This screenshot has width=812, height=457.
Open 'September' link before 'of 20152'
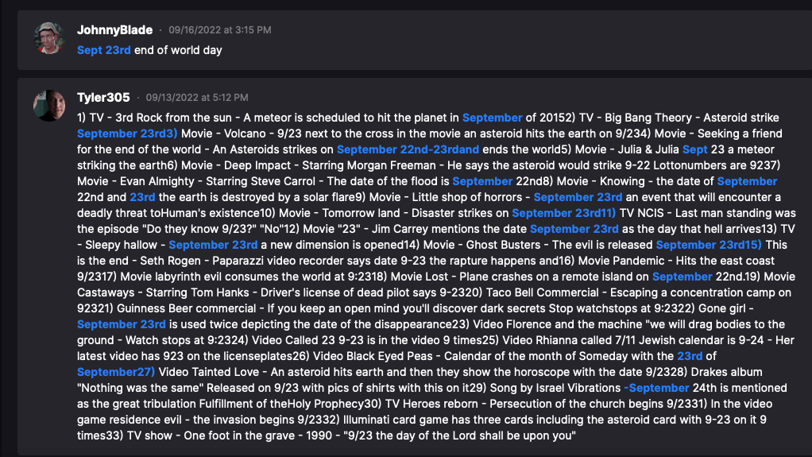(x=492, y=118)
